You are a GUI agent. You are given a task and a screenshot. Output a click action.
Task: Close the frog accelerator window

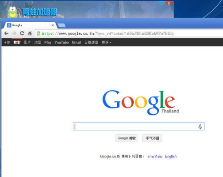tap(169, 3)
